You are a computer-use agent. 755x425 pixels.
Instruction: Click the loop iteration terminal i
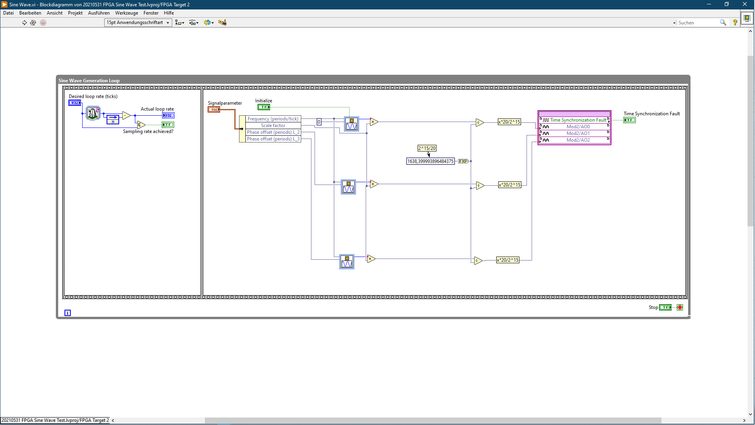[68, 313]
